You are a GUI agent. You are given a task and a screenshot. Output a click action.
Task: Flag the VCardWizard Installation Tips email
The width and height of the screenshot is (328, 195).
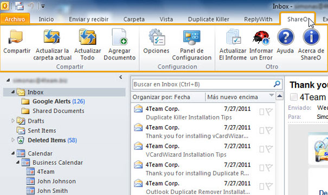coord(269,149)
